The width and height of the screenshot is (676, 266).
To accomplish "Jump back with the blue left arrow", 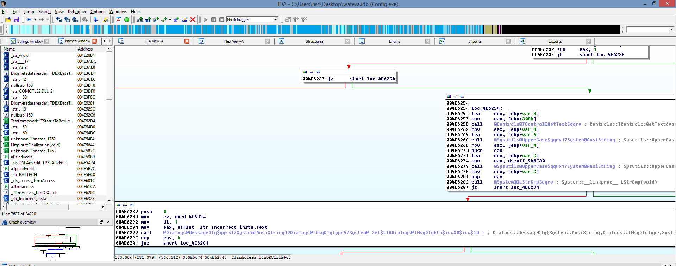I will 29,20.
